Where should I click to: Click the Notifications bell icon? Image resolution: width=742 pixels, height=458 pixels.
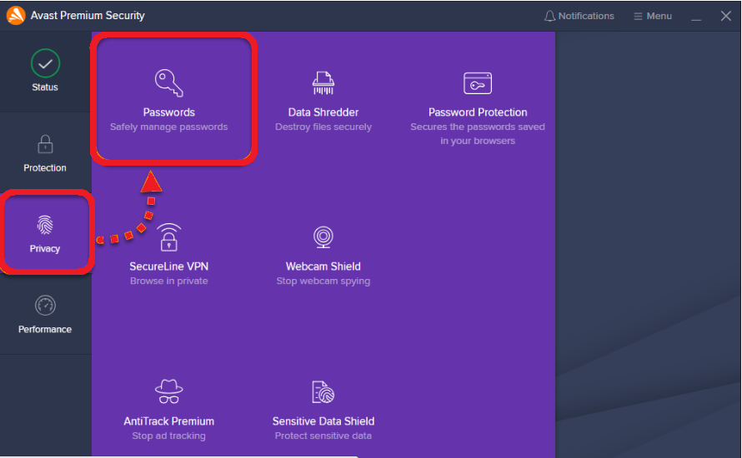549,16
